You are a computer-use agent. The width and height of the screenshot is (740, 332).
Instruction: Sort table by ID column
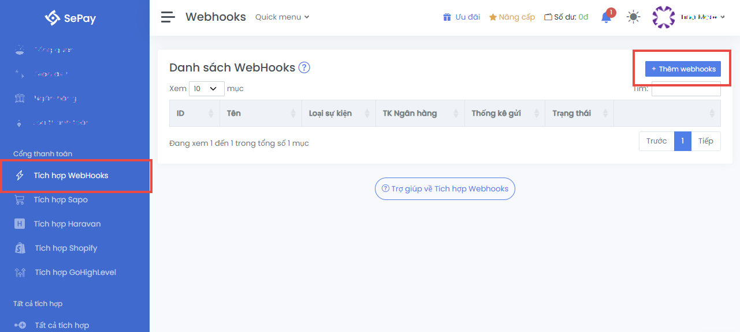click(194, 114)
